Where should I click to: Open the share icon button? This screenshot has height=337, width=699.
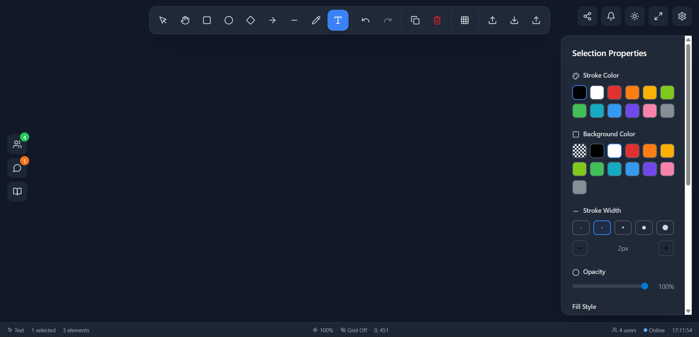(587, 16)
